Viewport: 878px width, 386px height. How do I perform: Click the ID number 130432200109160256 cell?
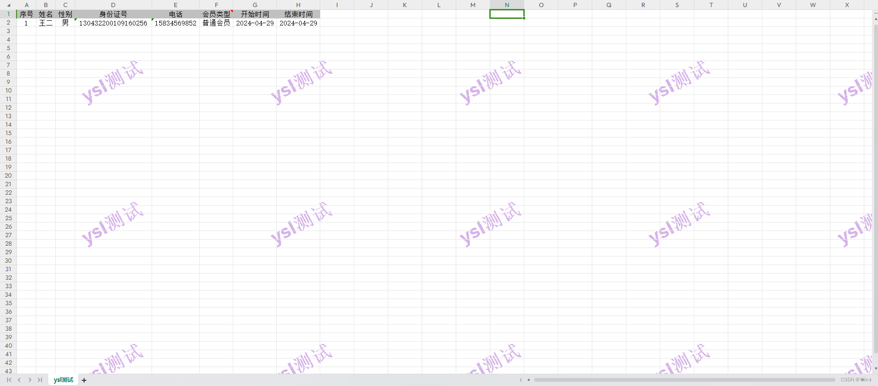(113, 23)
